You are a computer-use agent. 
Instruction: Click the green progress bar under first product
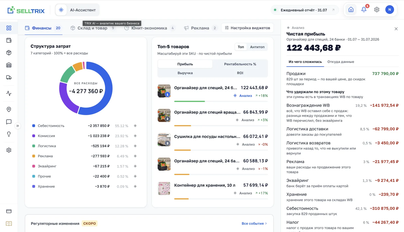coord(190,101)
